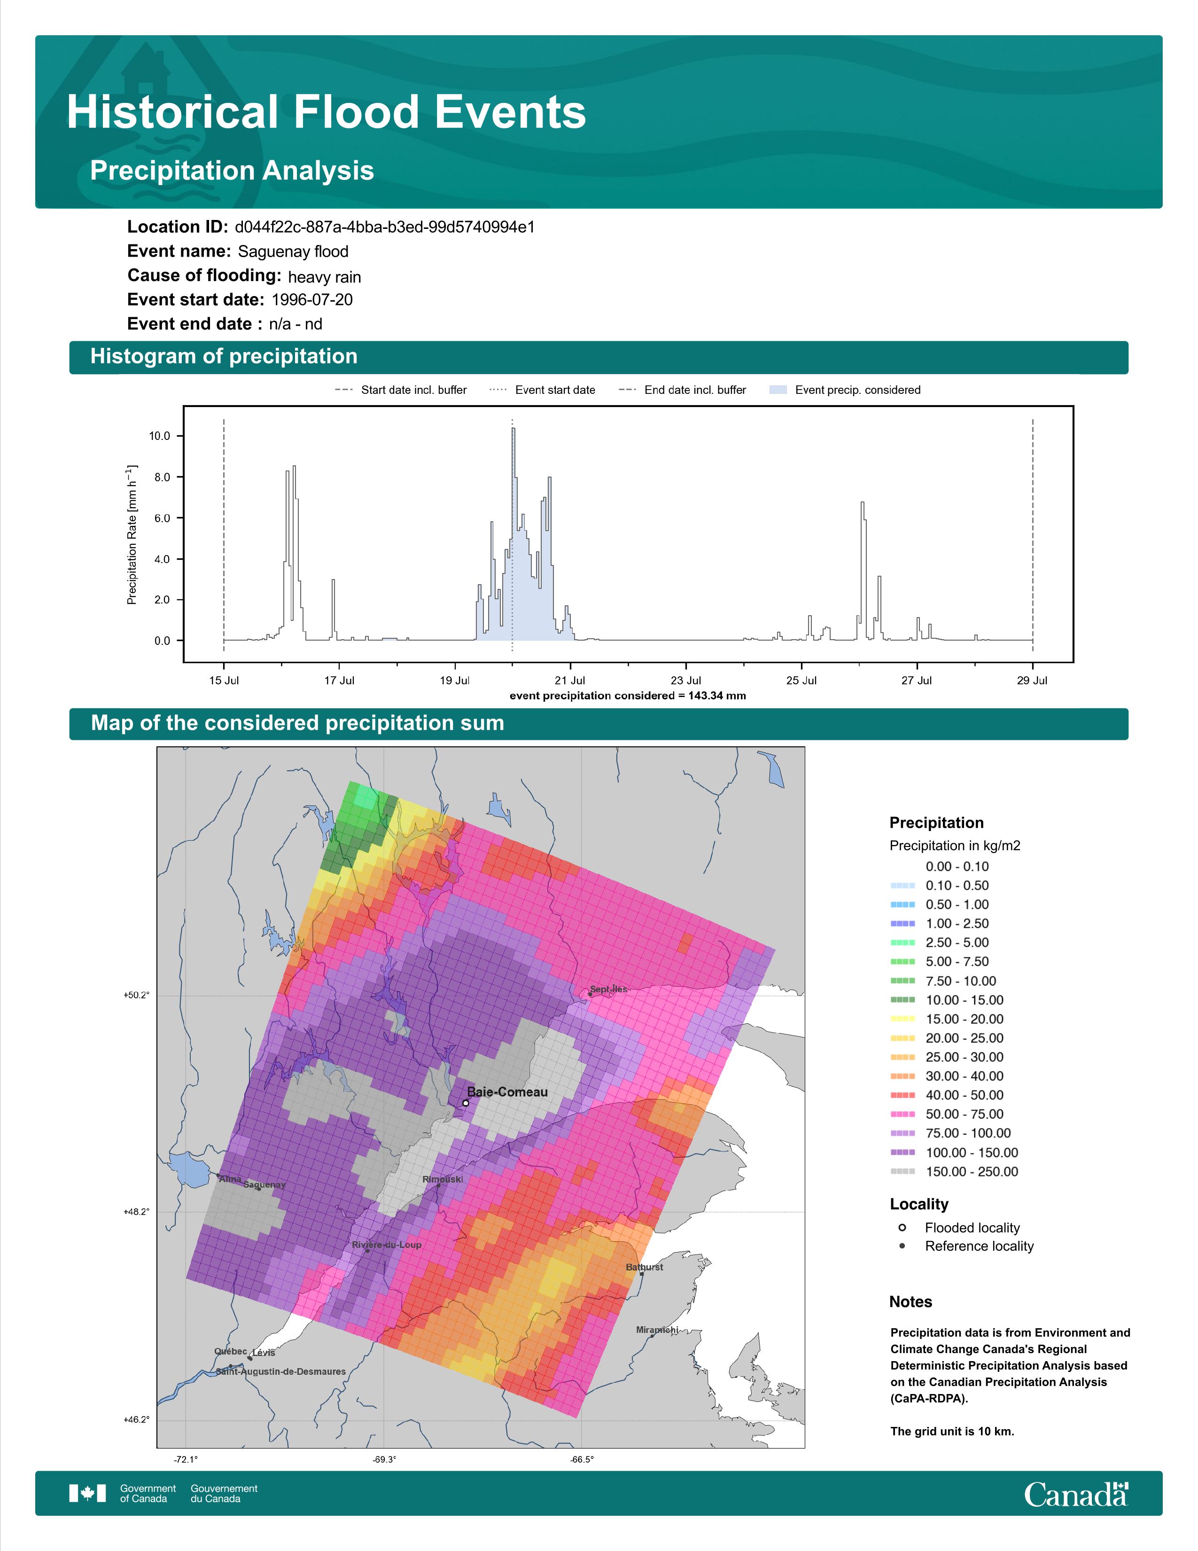Click the Historical Flood Events title
This screenshot has height=1551, width=1198.
[327, 112]
